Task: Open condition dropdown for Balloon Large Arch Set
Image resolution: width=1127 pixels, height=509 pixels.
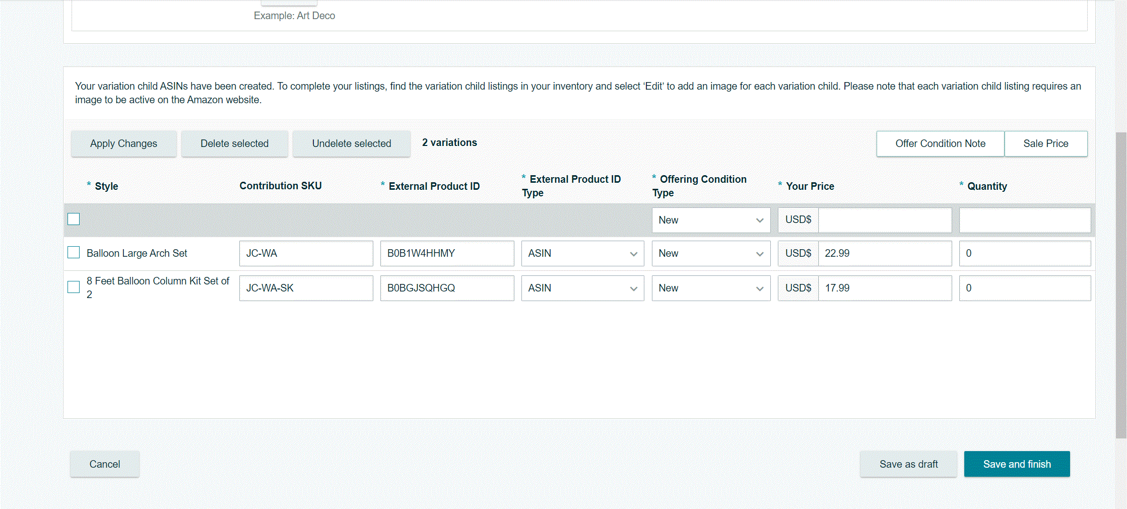Action: [710, 253]
